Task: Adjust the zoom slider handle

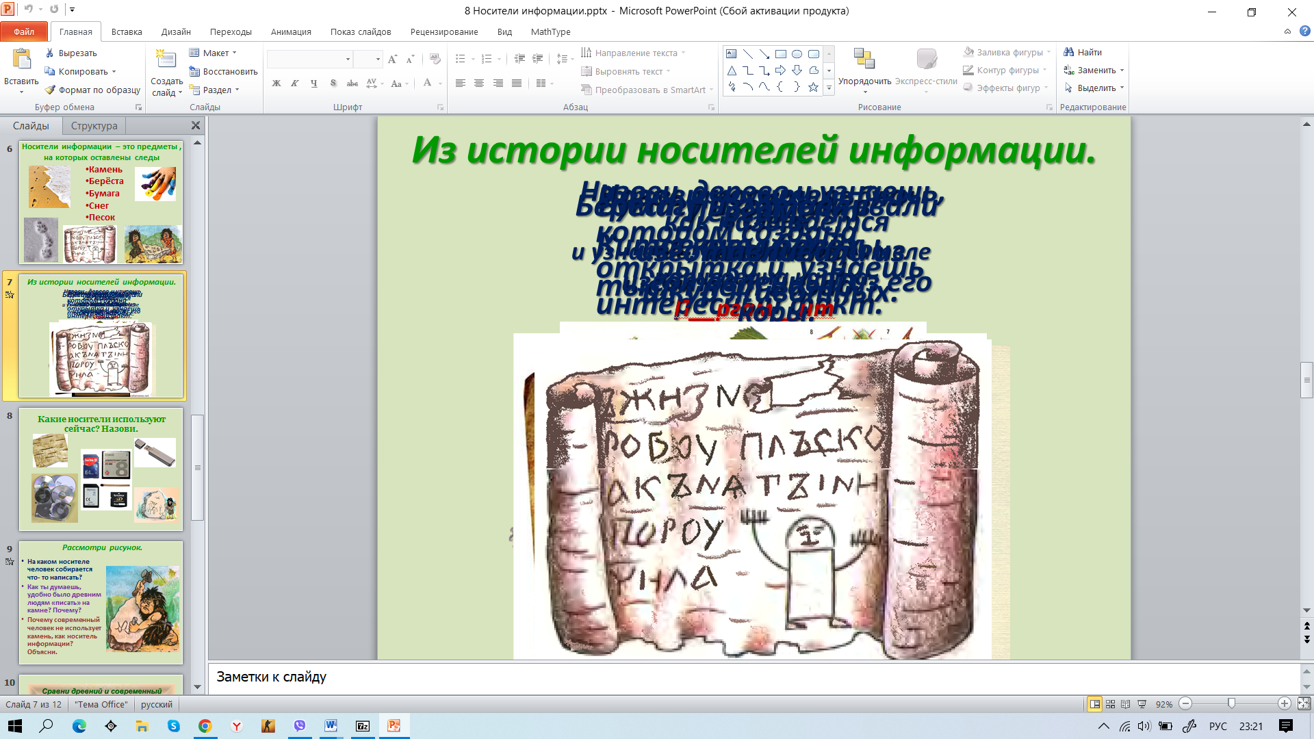Action: pos(1232,703)
